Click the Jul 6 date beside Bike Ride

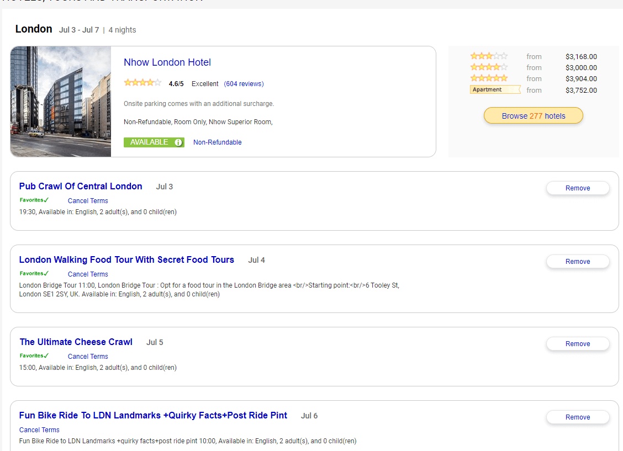pos(309,416)
